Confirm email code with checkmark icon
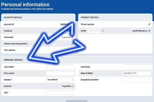154x102 pixels. (103, 31)
